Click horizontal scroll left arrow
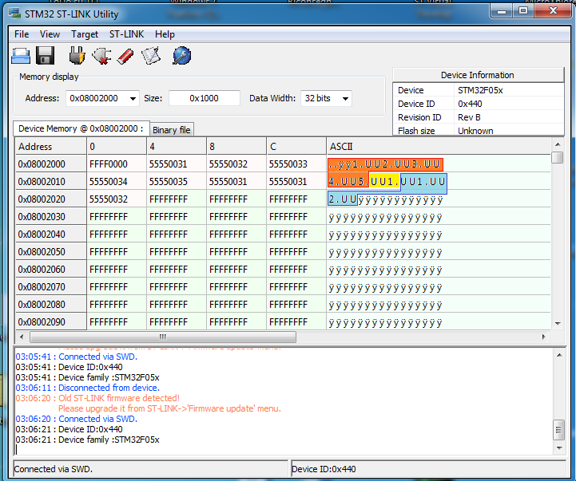Viewport: 576px width, 481px height. pyautogui.click(x=22, y=337)
